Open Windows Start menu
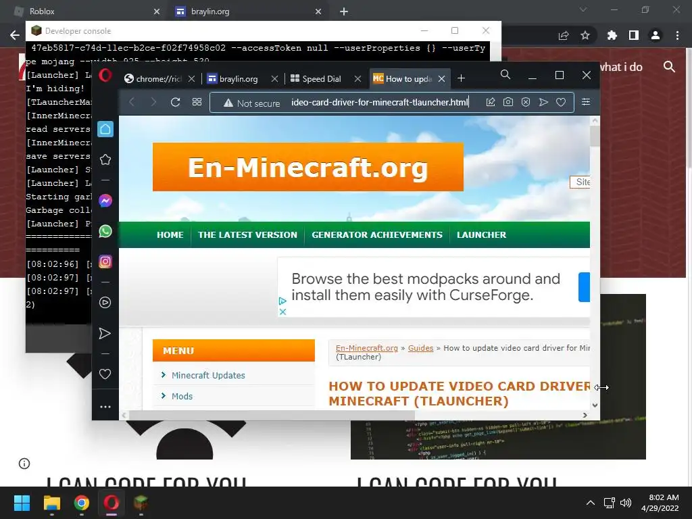 click(22, 503)
